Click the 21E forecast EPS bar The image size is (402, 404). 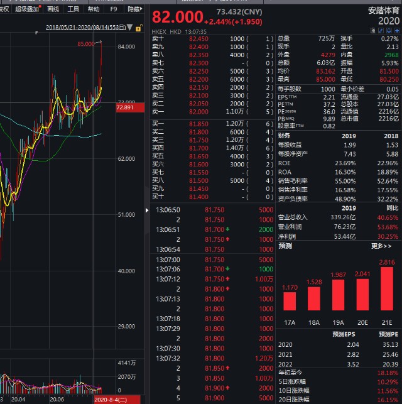[387, 288]
